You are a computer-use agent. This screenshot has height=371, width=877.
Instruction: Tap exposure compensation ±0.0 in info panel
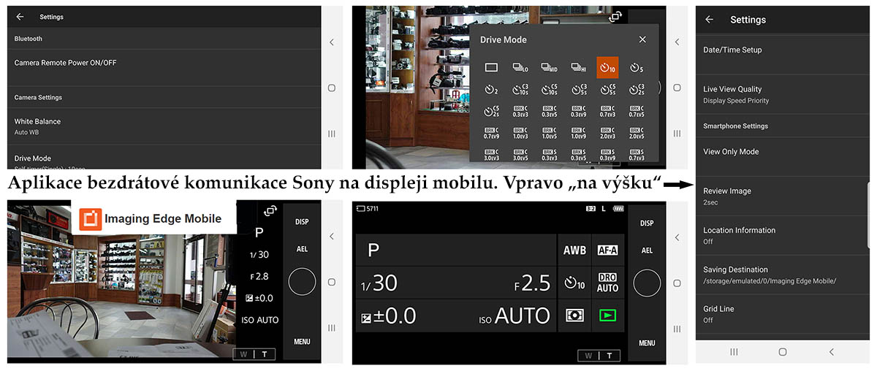(389, 315)
